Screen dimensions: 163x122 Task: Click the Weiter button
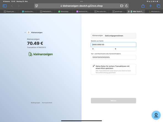click(114, 101)
